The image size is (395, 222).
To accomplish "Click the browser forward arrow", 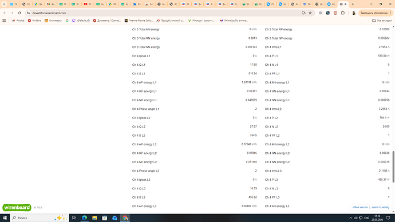I will tap(12, 13).
